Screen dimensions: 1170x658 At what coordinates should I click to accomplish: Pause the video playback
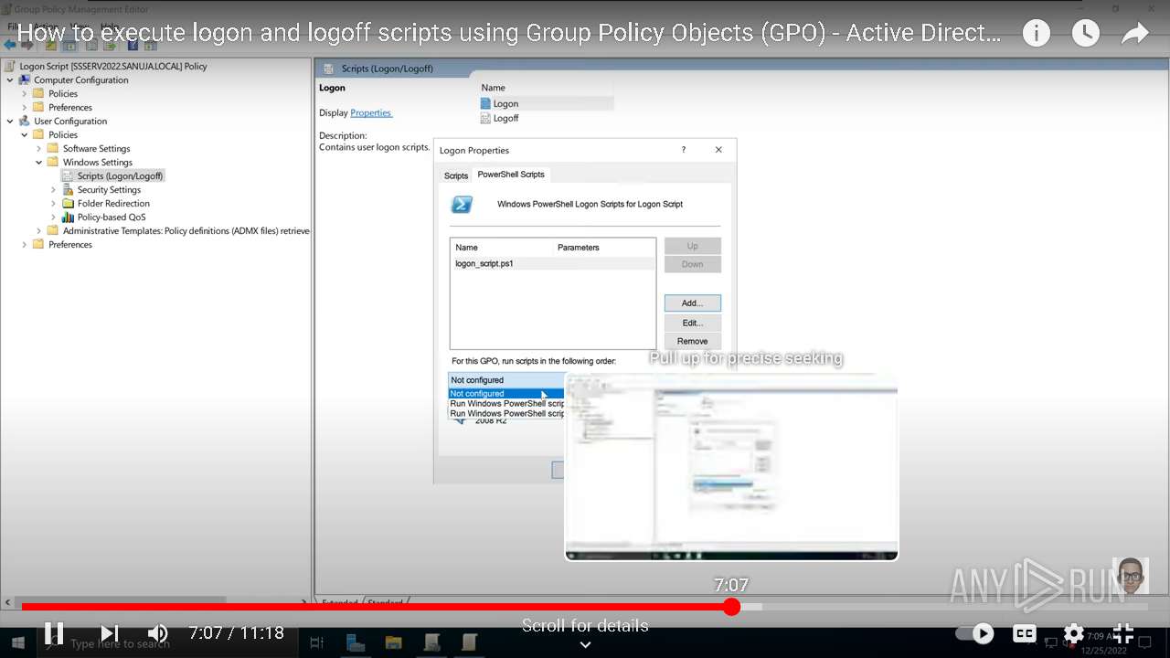(x=54, y=632)
